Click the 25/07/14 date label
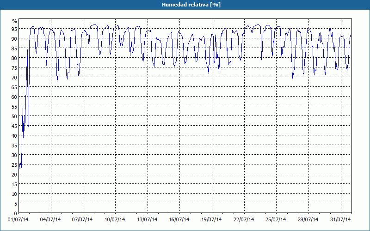This screenshot has width=370, height=231. coord(276,220)
